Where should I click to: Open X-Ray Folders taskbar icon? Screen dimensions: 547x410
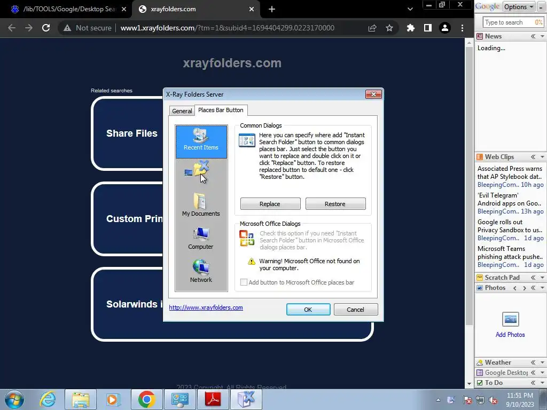coord(246,399)
